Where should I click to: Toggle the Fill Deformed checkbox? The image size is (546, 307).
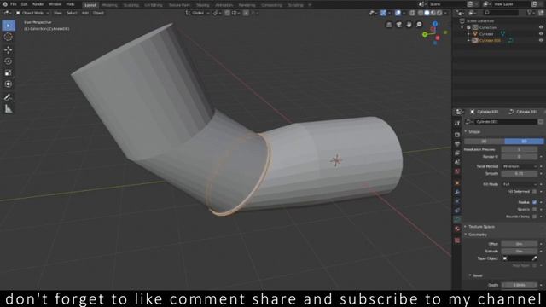535,191
